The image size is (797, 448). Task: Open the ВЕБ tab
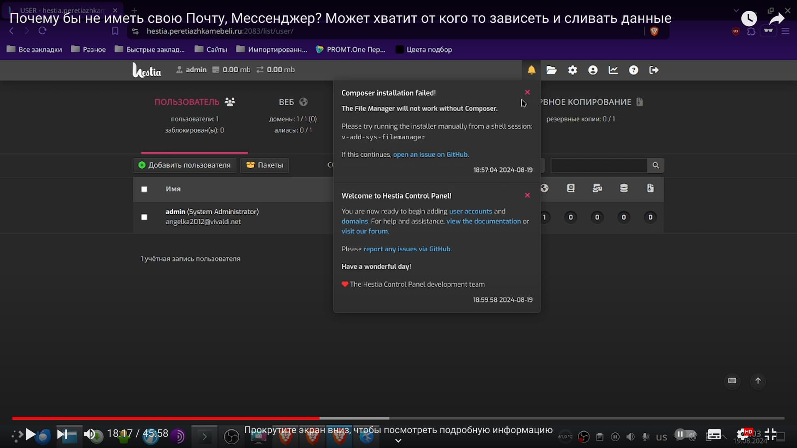[x=293, y=102]
